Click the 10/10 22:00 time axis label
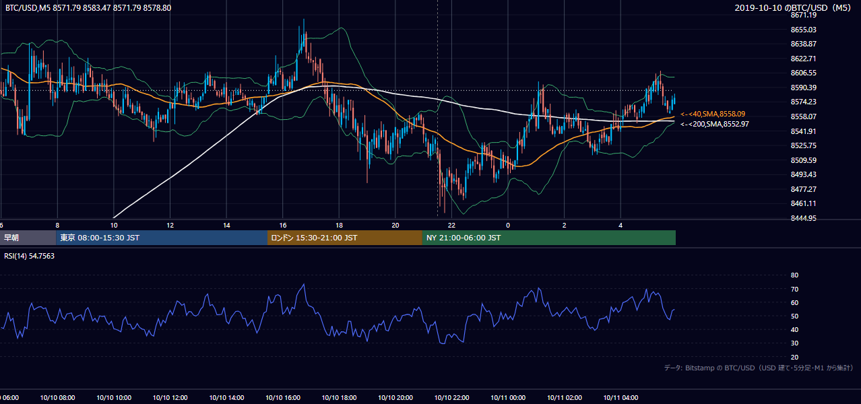Screen dimensions: 861x404 (x=451, y=398)
